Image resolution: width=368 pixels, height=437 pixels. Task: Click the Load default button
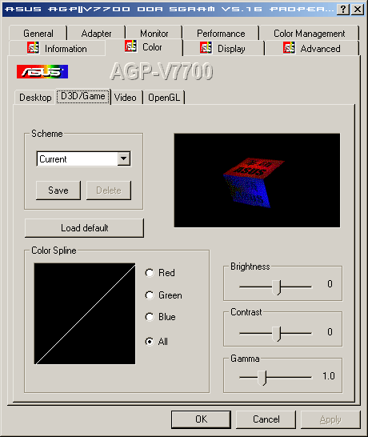(85, 228)
